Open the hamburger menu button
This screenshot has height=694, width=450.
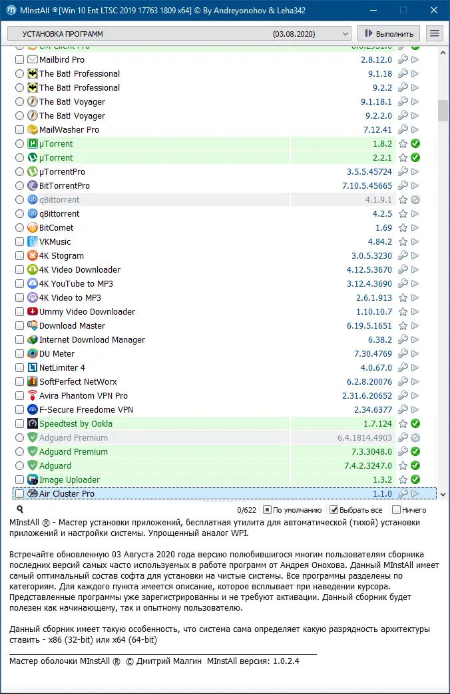tap(435, 33)
